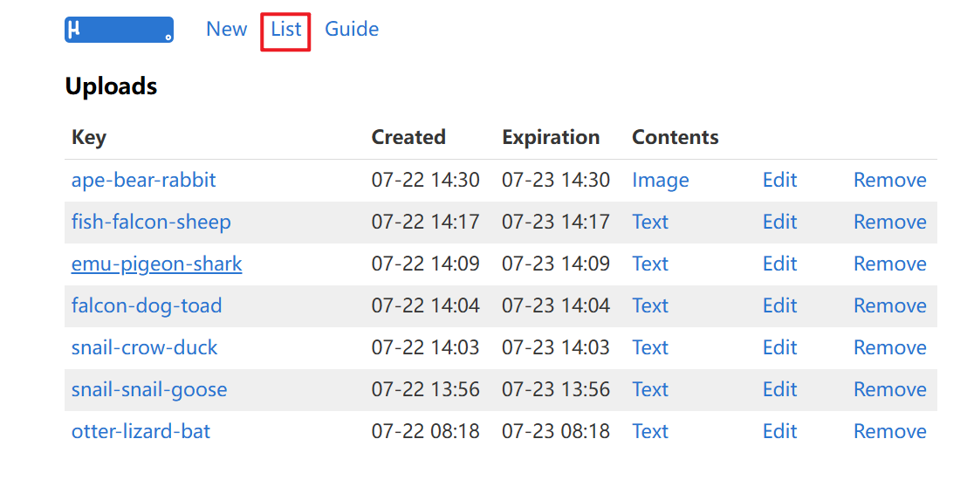Edit the snail-crow-duck upload

tap(779, 347)
